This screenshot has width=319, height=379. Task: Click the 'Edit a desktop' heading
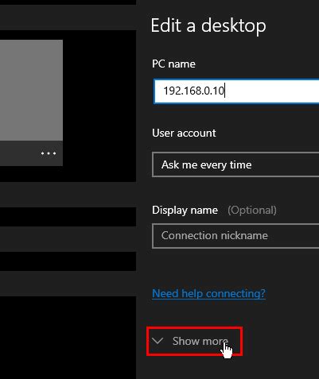coord(208,26)
